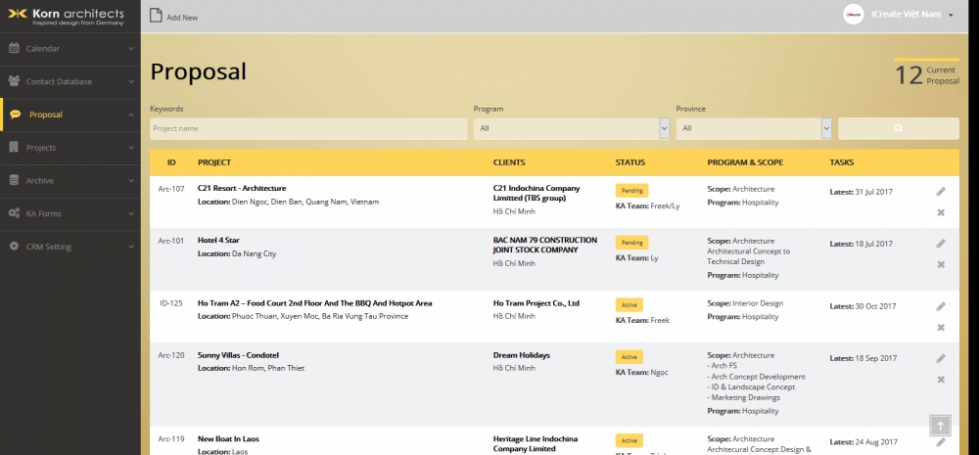Delete the Sunny Villas proposal
979x455 pixels.
point(941,380)
